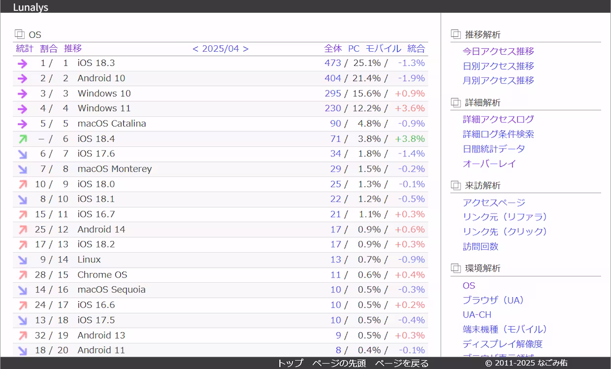Click ページを戻る in the footer
611x369 pixels.
(402, 363)
